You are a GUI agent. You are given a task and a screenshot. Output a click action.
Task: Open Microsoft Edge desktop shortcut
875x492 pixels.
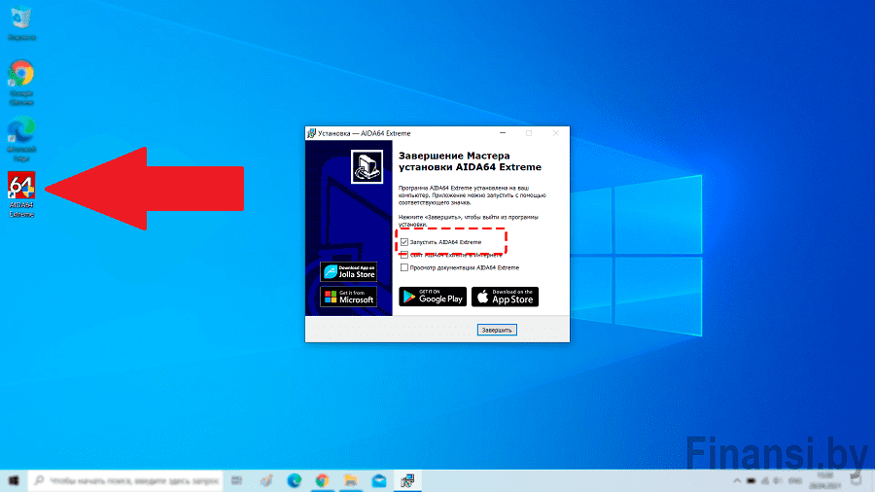[21, 138]
